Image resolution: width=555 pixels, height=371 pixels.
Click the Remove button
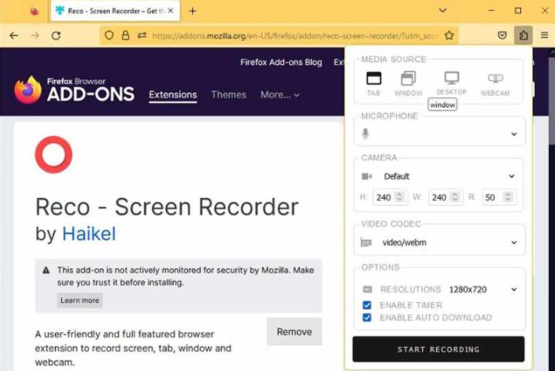[294, 331]
